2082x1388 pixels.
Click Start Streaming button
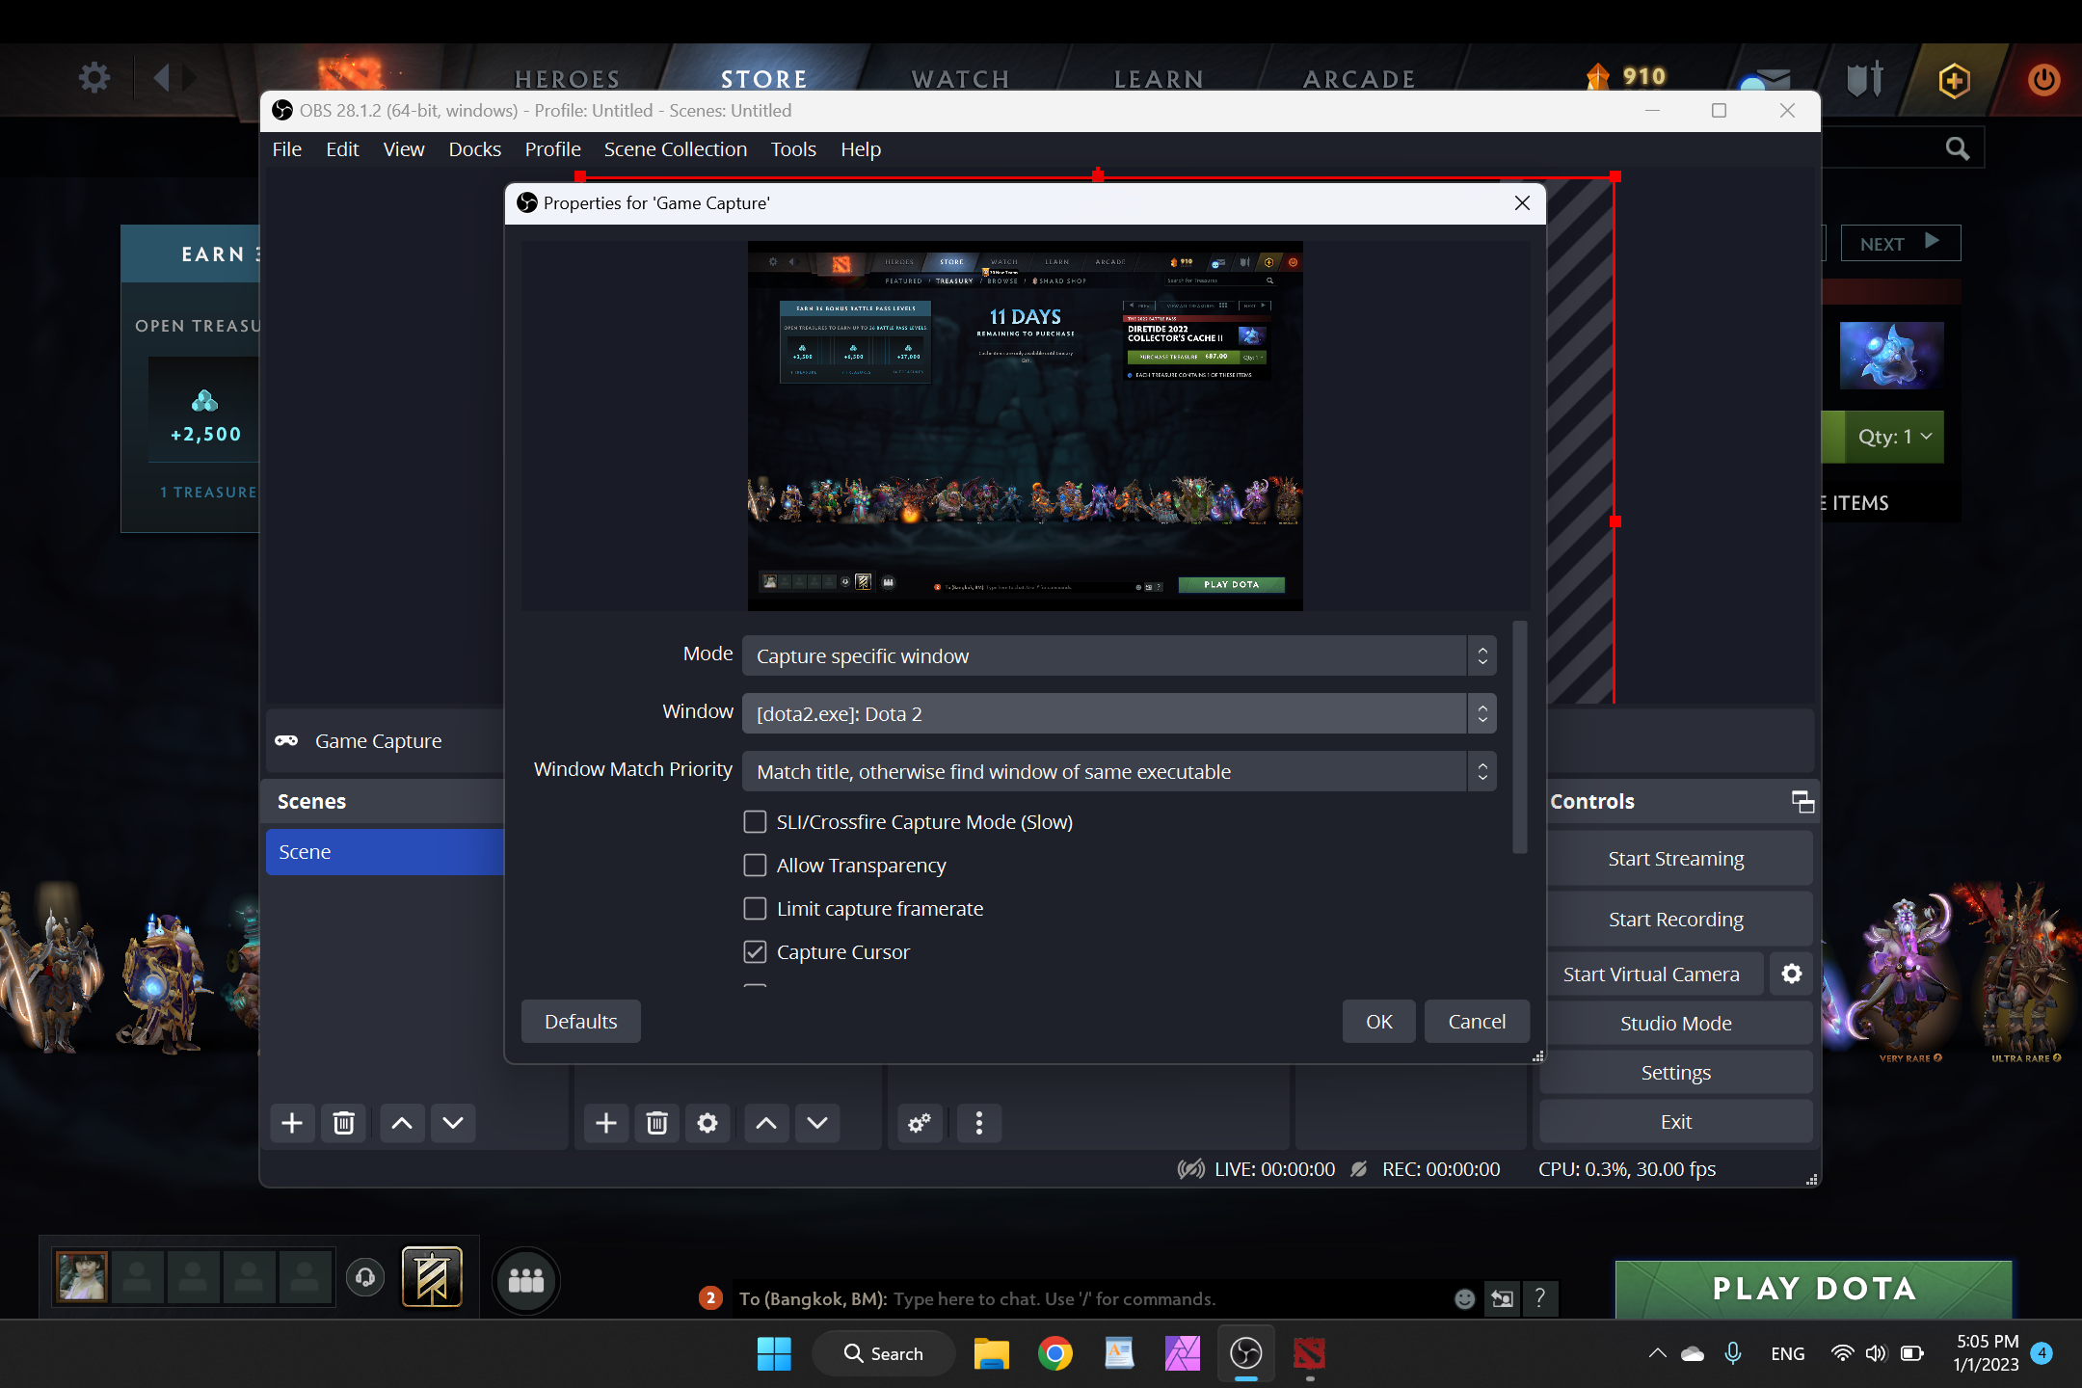[x=1675, y=858]
